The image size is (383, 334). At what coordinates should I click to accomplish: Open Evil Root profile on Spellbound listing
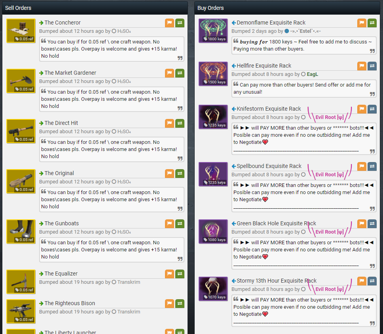pyautogui.click(x=330, y=175)
